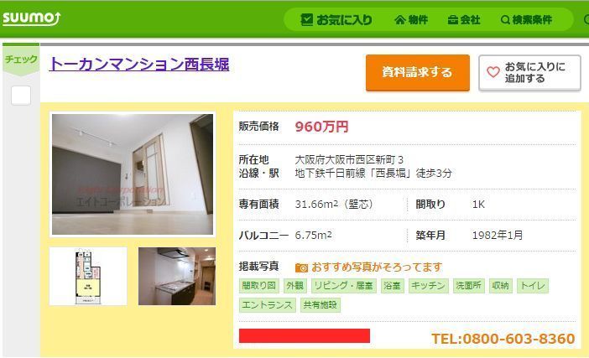Open the 会社 company icon tab
This screenshot has height=358, width=589.
point(464,19)
